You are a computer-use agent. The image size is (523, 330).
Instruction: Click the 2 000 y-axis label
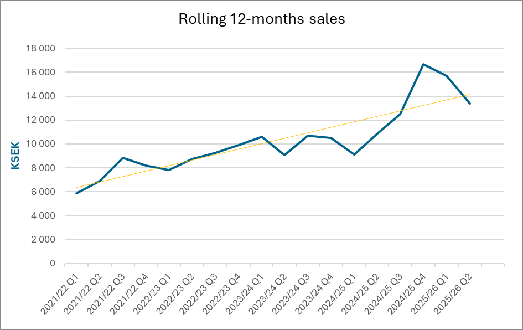click(x=43, y=240)
